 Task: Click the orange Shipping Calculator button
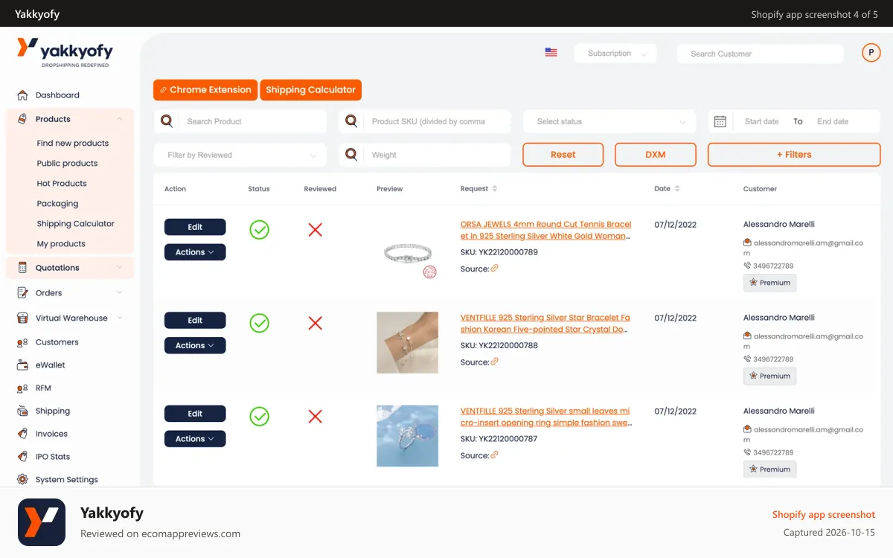click(311, 90)
